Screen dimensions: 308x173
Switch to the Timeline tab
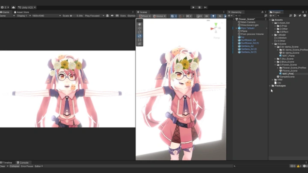pos(6,162)
